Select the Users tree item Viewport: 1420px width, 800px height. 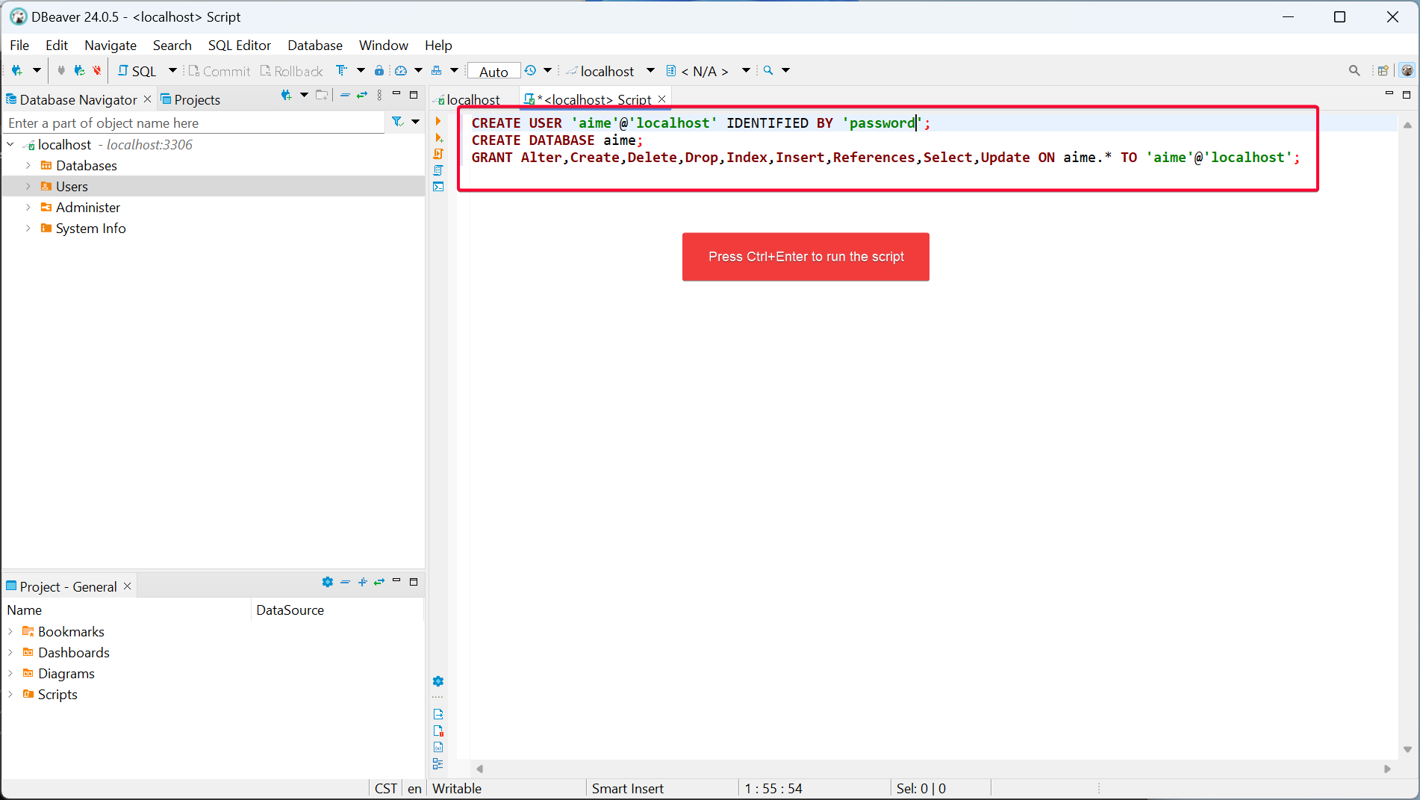click(x=72, y=186)
